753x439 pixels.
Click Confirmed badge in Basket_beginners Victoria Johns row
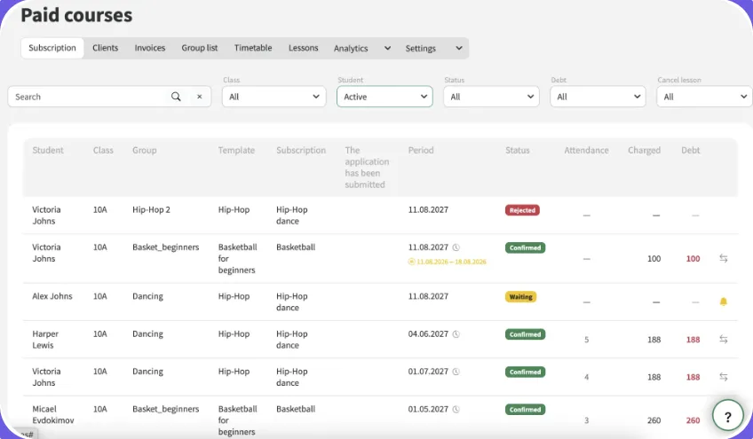tap(525, 247)
